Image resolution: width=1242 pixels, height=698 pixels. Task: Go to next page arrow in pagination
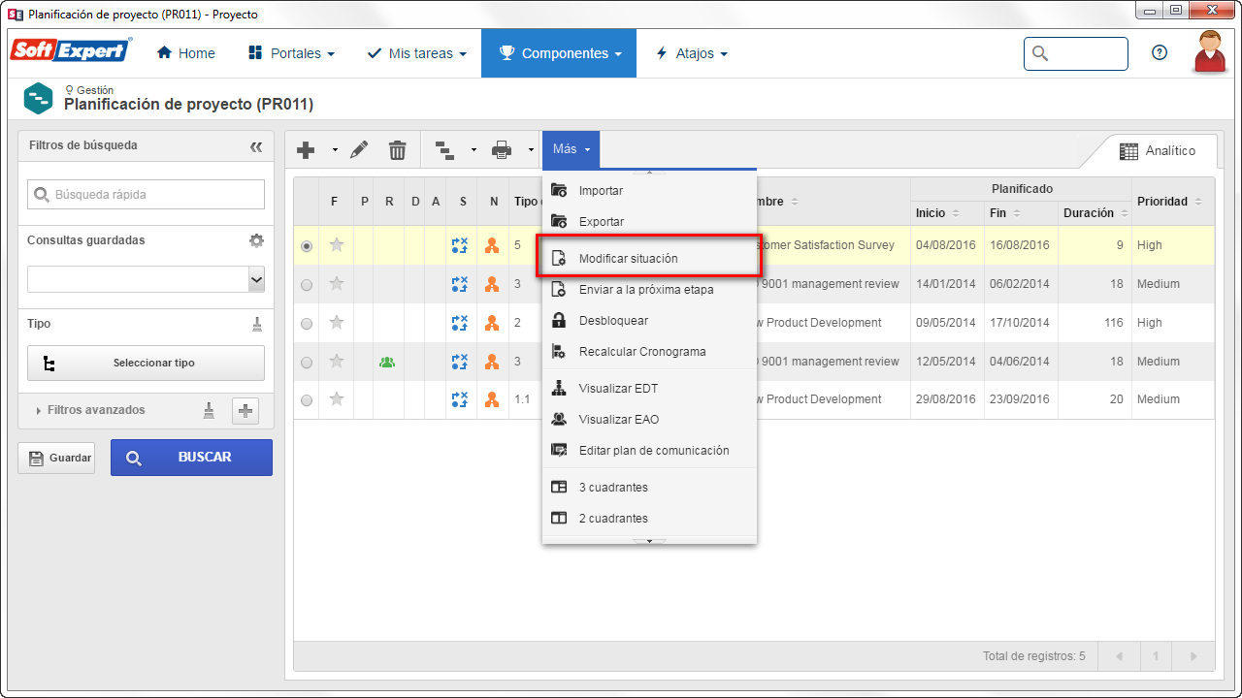1193,656
